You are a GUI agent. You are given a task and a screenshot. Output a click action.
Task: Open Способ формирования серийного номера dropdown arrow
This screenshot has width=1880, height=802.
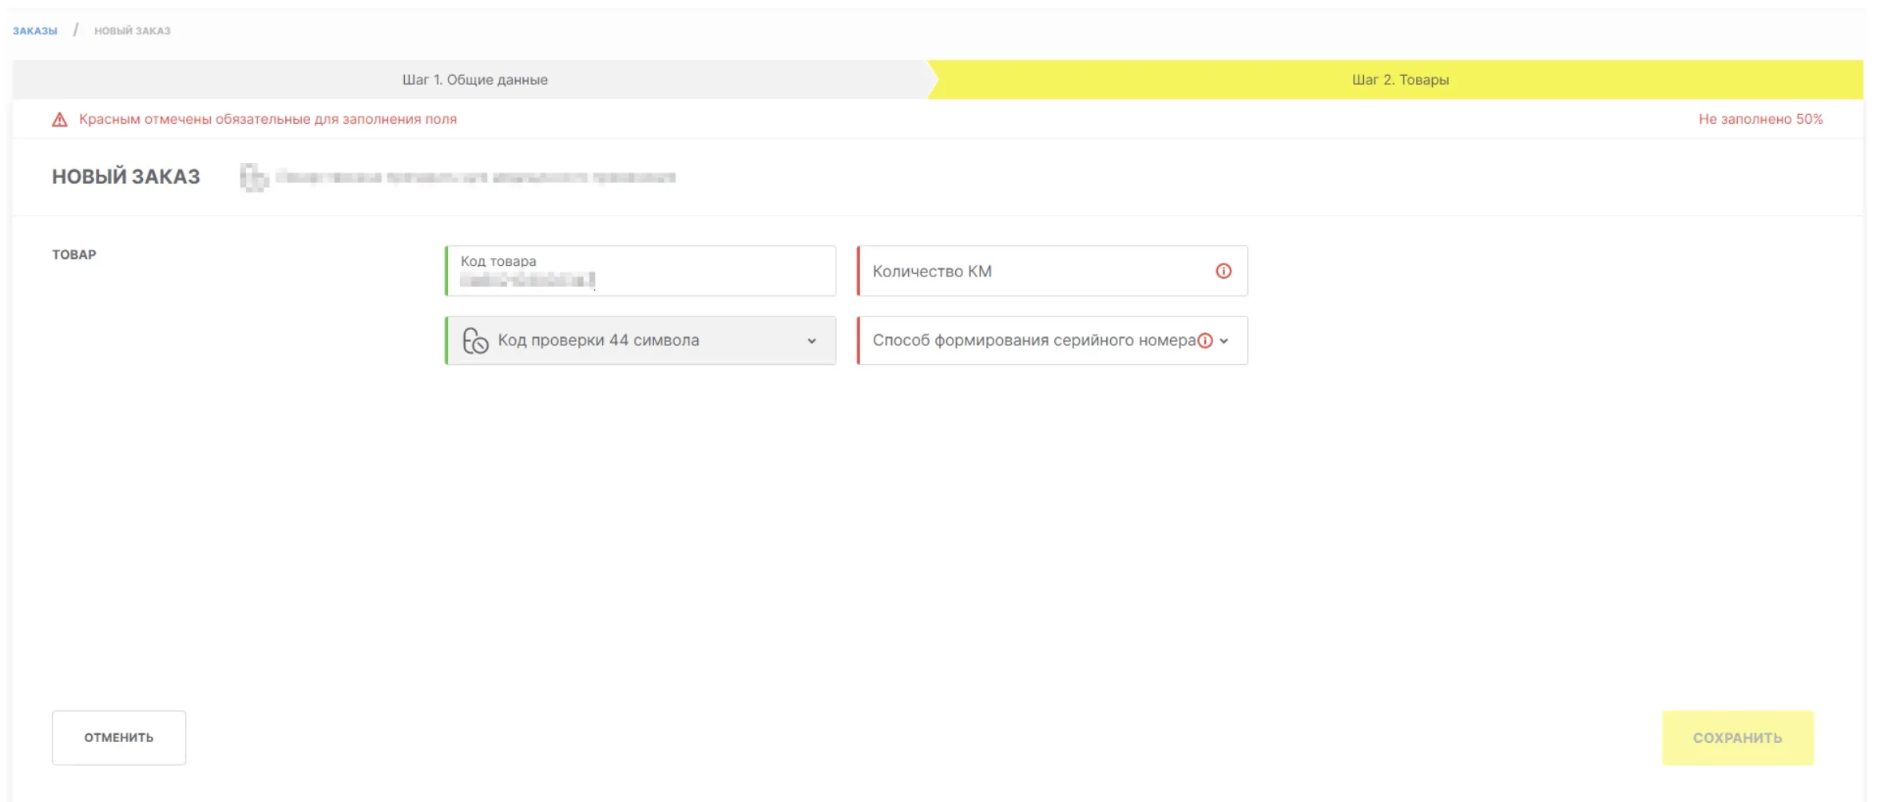(1224, 341)
